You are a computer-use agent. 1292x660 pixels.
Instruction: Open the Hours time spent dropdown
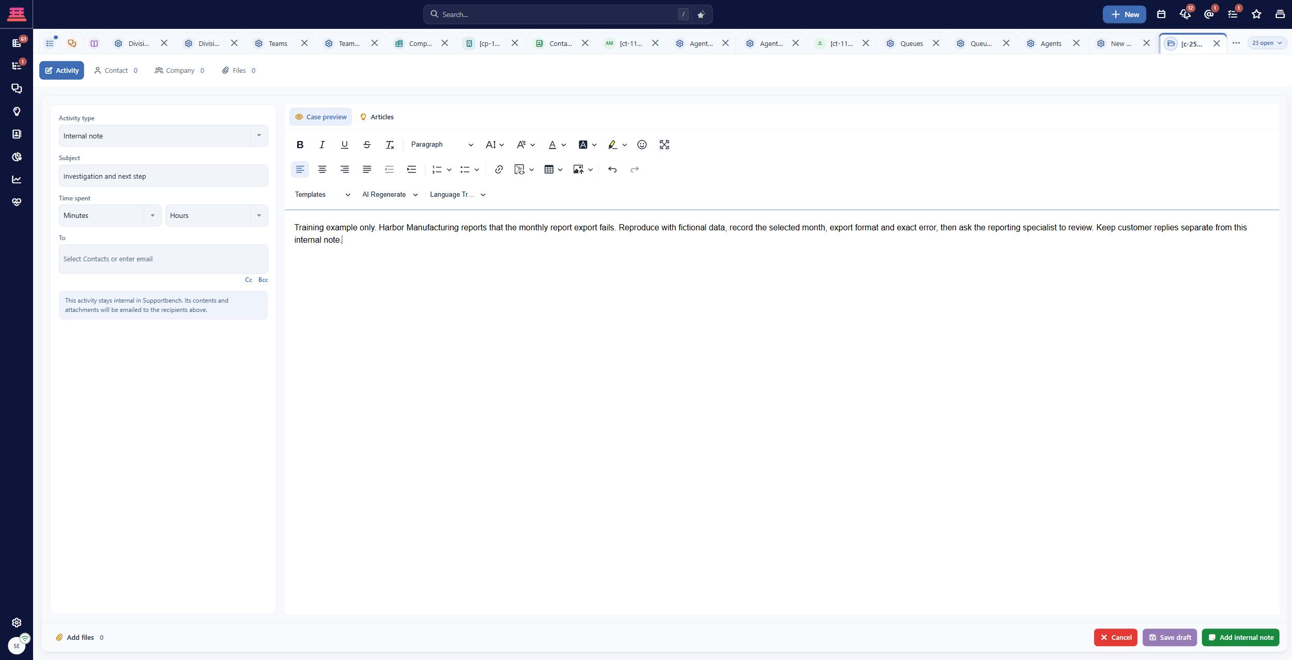coord(217,215)
